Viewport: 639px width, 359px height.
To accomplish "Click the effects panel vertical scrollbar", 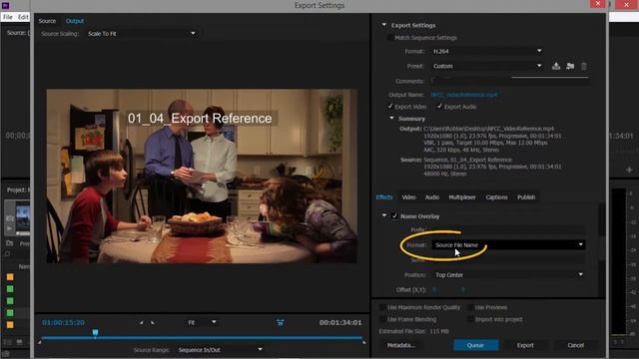I will pos(602,248).
